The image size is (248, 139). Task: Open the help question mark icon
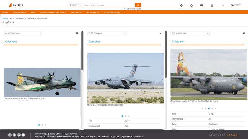[181, 5]
